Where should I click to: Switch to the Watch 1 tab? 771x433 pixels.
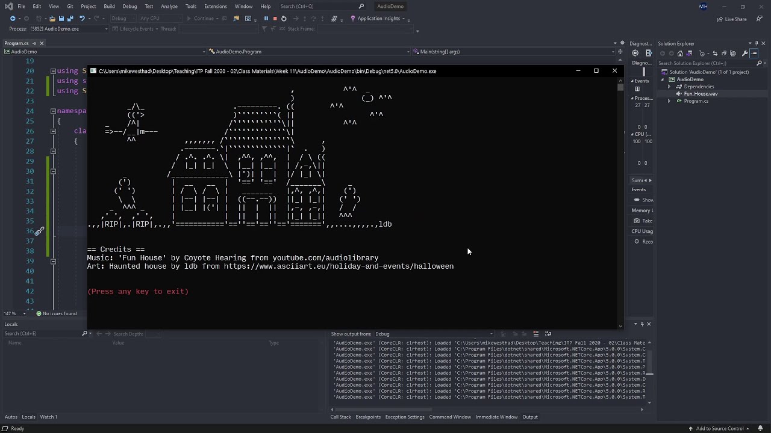pos(48,417)
